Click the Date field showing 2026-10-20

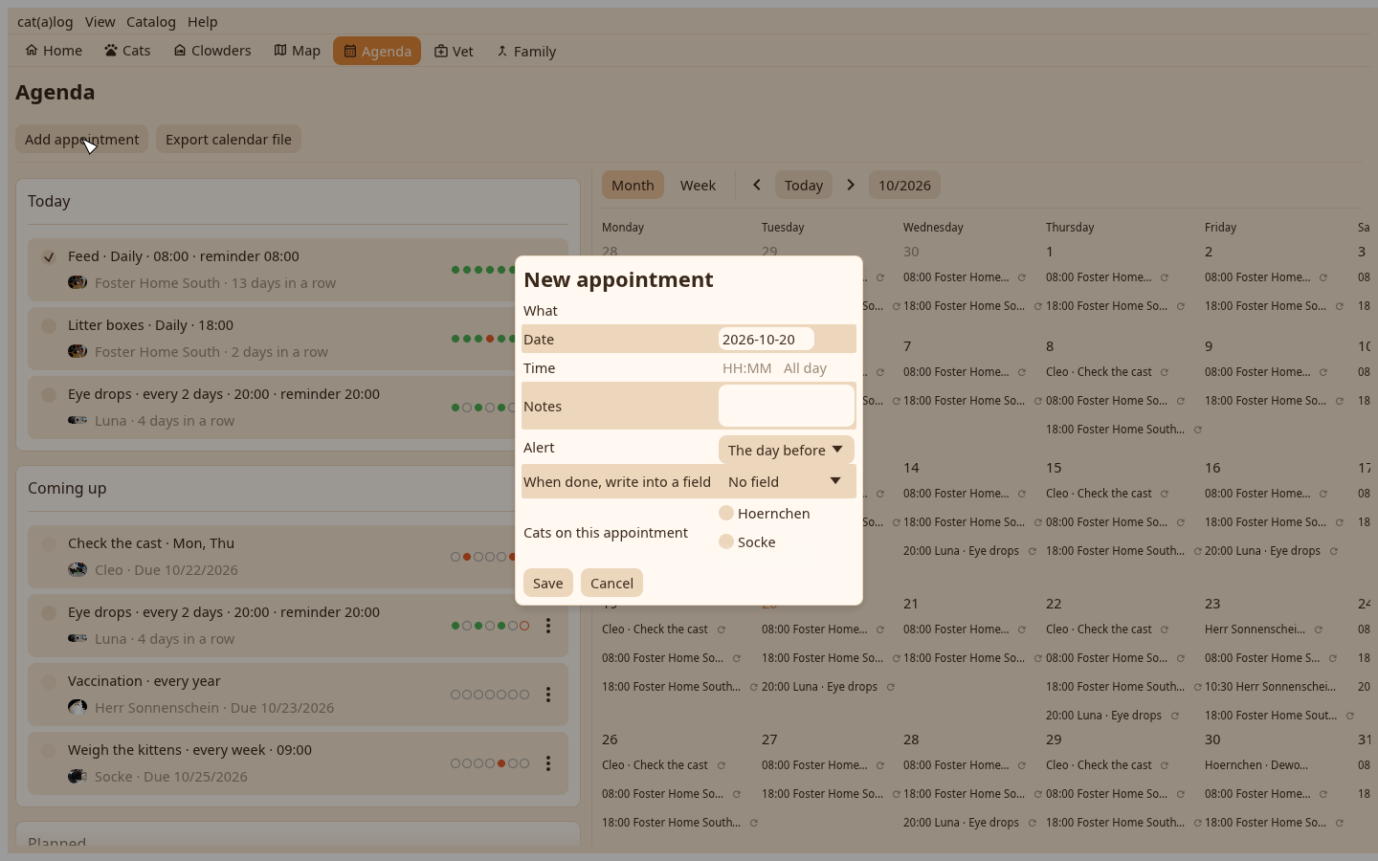pyautogui.click(x=766, y=339)
